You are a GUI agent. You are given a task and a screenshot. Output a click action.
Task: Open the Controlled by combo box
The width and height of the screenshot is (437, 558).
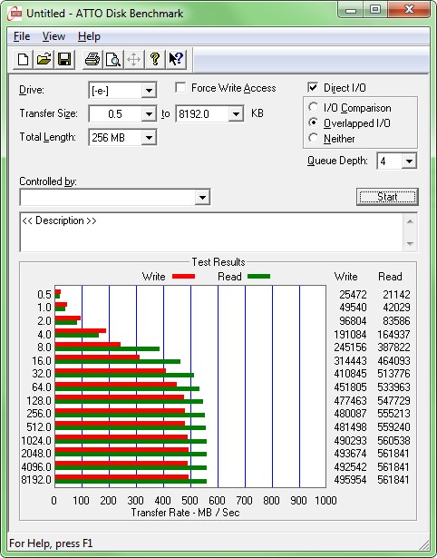115,197
